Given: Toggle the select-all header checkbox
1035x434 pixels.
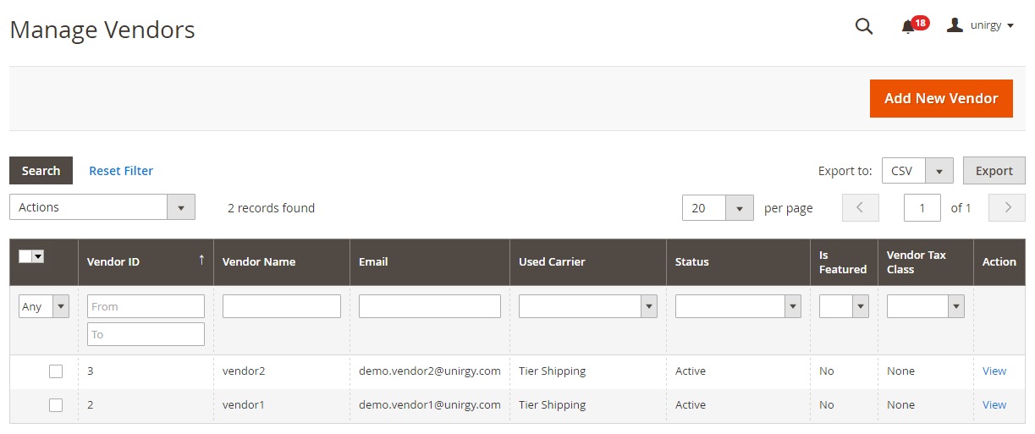Looking at the screenshot, I should point(25,256).
